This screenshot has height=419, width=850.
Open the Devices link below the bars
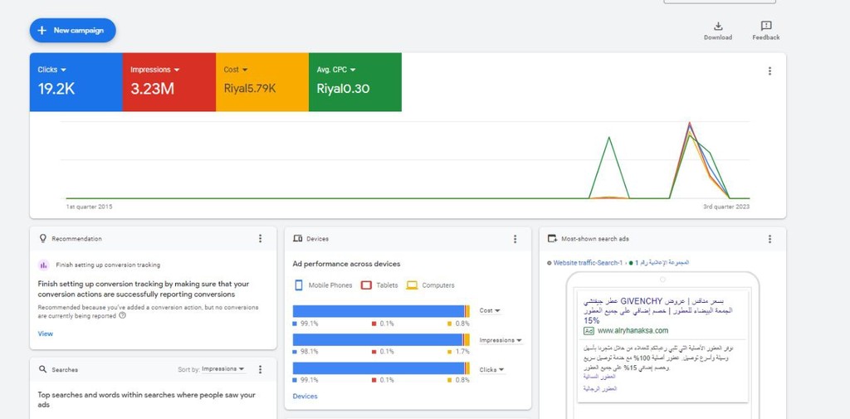click(x=305, y=397)
